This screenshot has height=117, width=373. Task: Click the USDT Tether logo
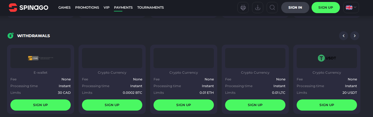[327, 58]
